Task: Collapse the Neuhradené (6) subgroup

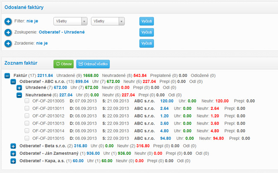Action: click(19, 95)
